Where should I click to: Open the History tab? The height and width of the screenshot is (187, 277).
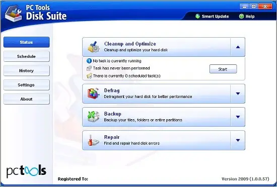click(27, 71)
